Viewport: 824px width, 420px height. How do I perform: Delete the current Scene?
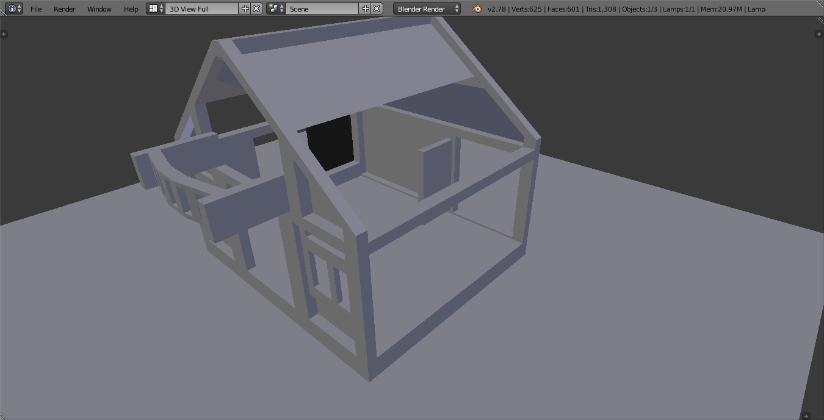coord(377,9)
